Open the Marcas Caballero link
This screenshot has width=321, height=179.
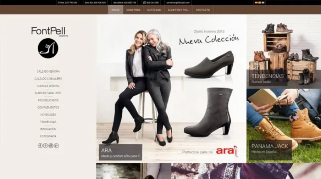[48, 93]
